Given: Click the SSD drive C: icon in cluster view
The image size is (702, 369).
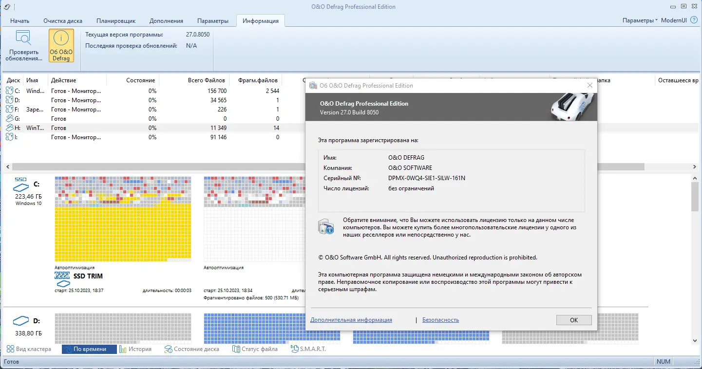Looking at the screenshot, I should point(21,184).
